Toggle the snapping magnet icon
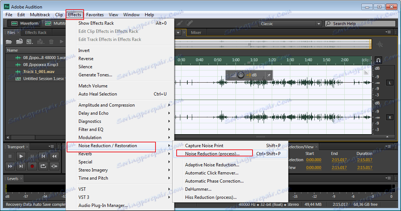This screenshot has width=401, height=211. click(x=378, y=60)
